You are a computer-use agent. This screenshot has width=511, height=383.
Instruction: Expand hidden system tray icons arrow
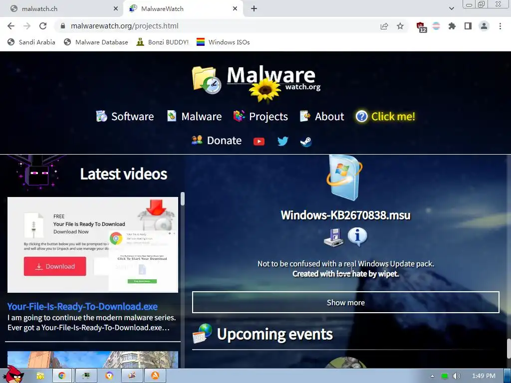click(432, 376)
